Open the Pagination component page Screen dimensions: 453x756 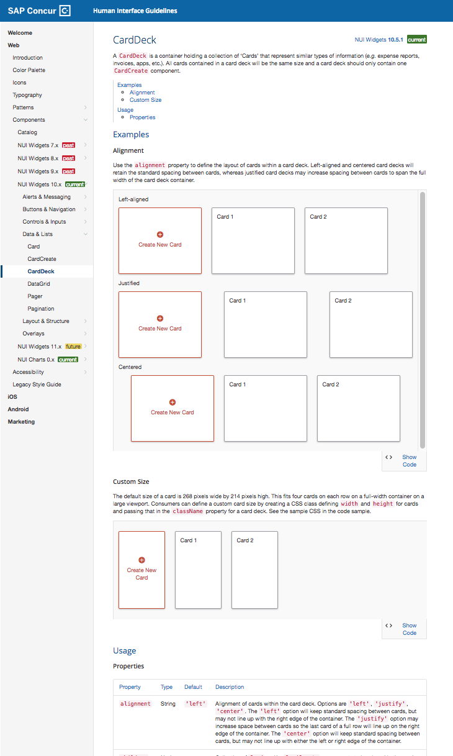pos(41,309)
